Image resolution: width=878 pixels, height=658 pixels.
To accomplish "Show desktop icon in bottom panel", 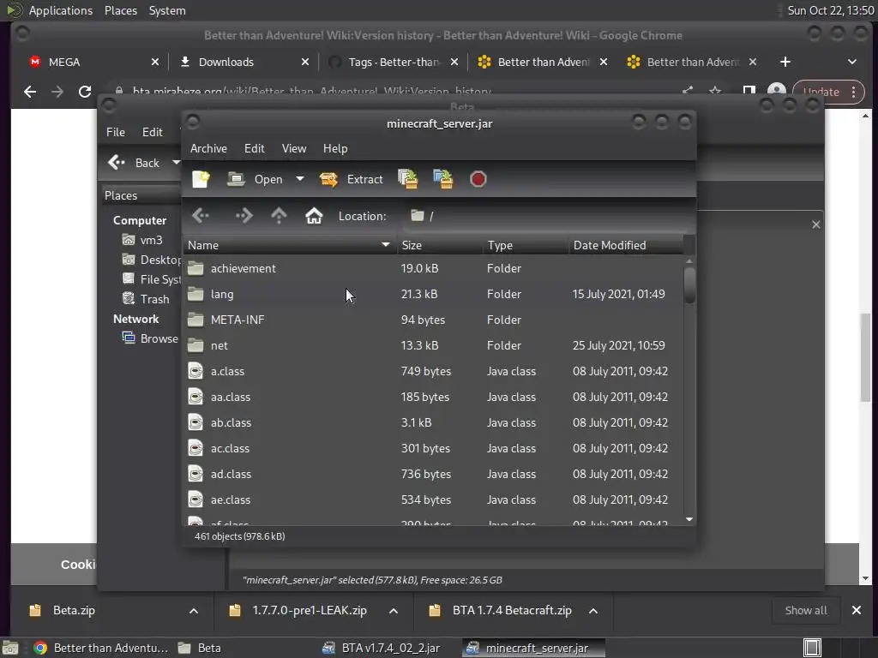I will tap(10, 648).
